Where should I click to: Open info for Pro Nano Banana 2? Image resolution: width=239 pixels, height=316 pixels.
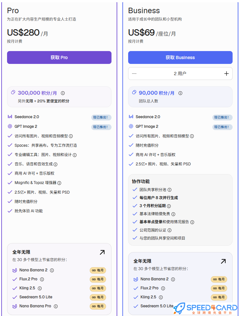point(52,270)
